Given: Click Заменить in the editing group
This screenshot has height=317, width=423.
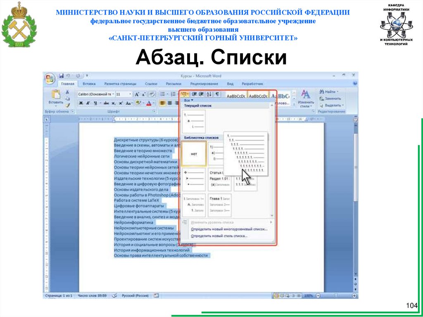Looking at the screenshot, I should coord(330,98).
